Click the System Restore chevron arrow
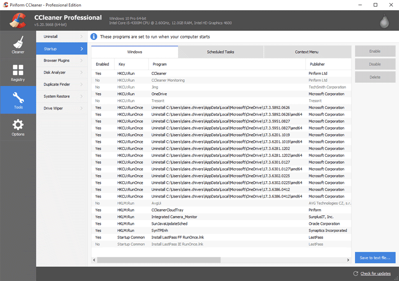399x281 pixels. 81,96
